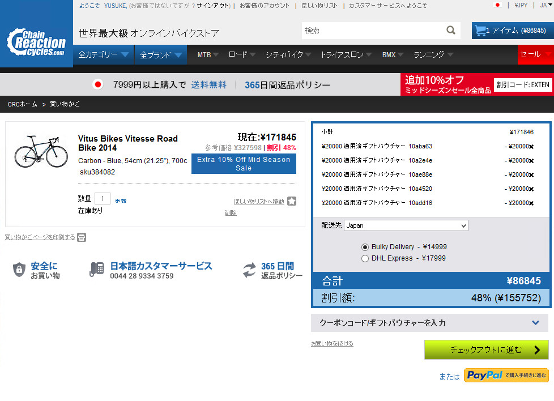The height and width of the screenshot is (401, 554).
Task: Open the ランニング navigation menu
Action: (433, 55)
